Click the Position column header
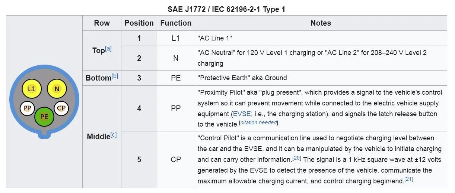 point(139,23)
